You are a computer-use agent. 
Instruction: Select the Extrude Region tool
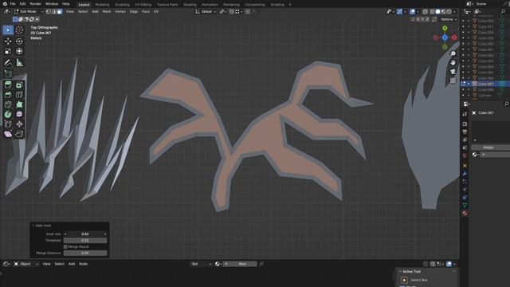(x=8, y=85)
